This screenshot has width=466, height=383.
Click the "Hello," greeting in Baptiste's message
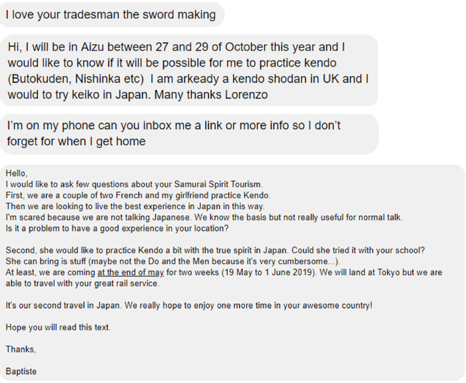17,173
